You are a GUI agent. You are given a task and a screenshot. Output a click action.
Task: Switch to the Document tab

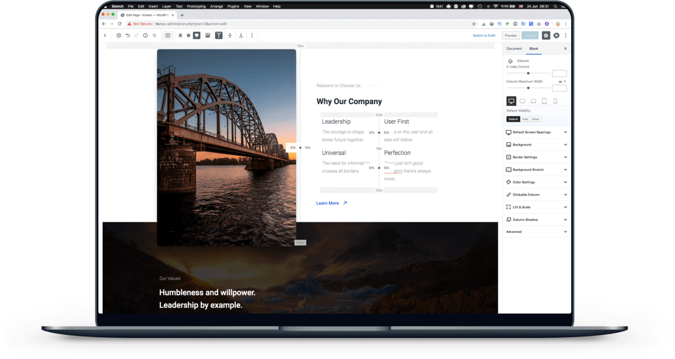514,49
